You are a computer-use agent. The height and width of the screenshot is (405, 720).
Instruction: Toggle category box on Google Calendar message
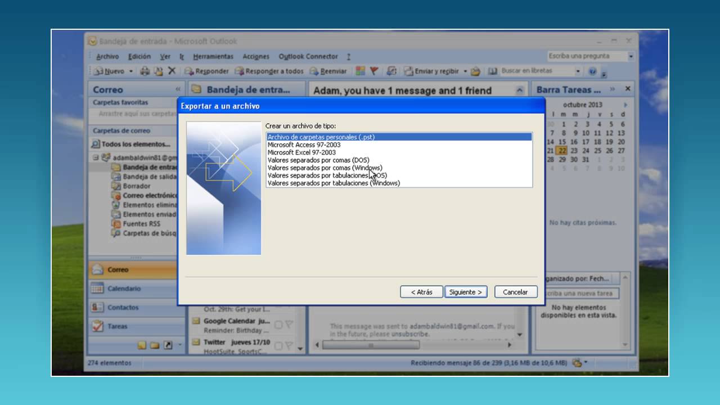[x=278, y=325]
